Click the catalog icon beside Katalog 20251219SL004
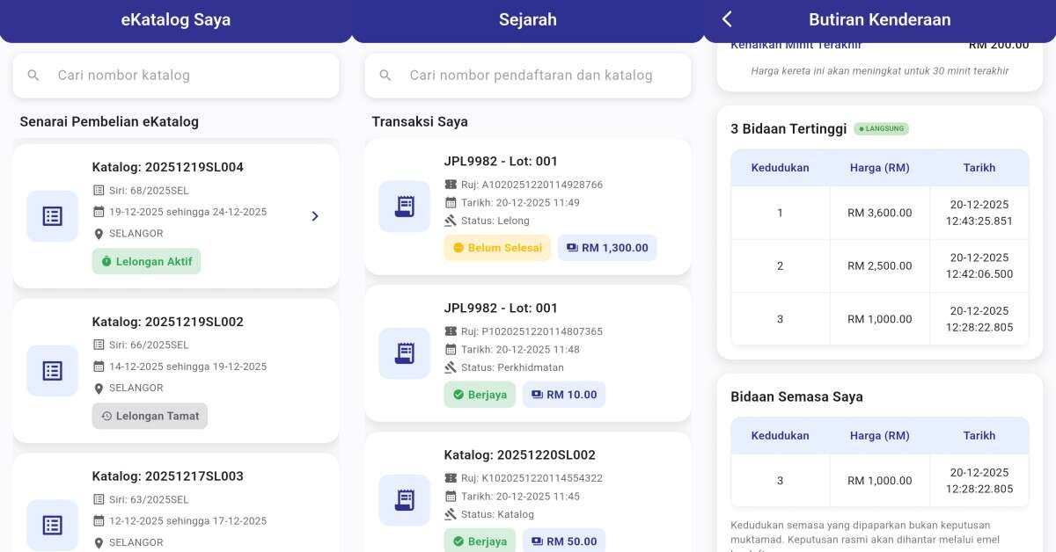This screenshot has height=552, width=1056. [52, 215]
